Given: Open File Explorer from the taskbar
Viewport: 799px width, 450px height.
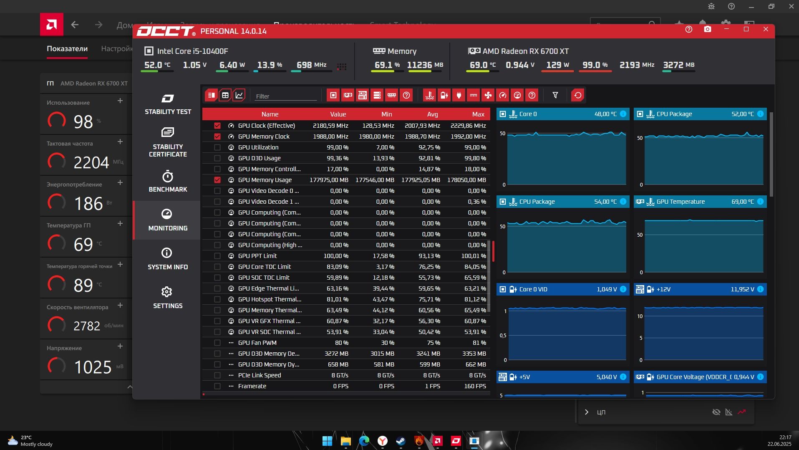Looking at the screenshot, I should [345, 441].
